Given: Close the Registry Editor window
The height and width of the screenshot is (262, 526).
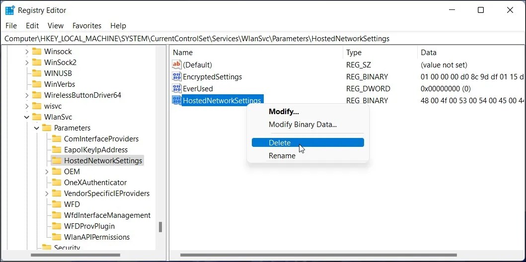Looking at the screenshot, I should (510, 10).
